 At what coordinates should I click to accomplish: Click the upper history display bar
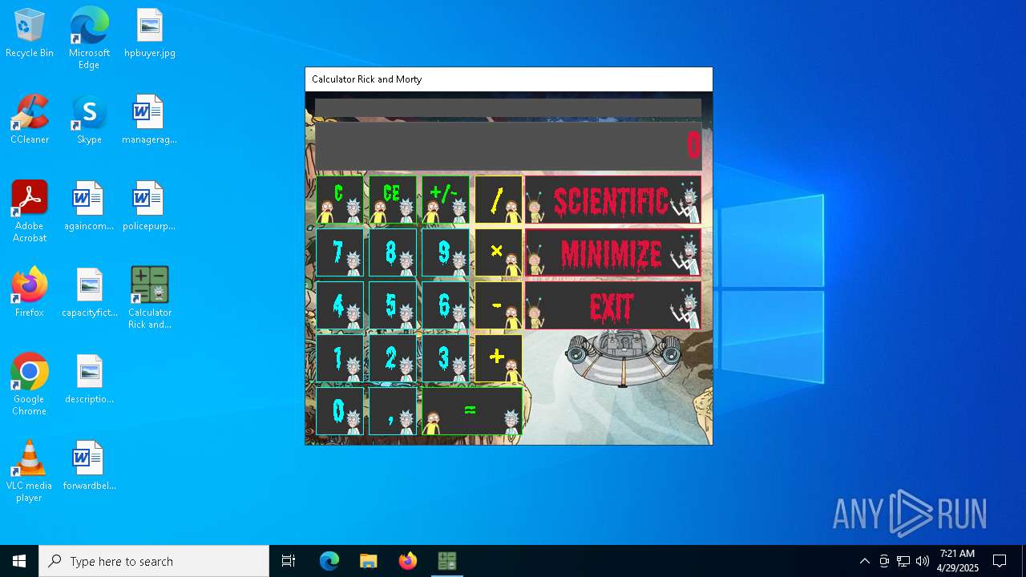[508, 108]
